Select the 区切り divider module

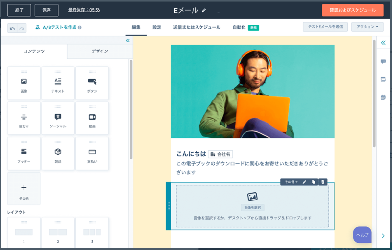click(x=24, y=118)
